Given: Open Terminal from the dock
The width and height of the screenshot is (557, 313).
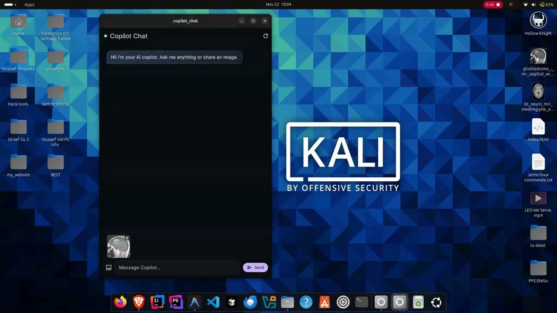Looking at the screenshot, I should coord(362,302).
